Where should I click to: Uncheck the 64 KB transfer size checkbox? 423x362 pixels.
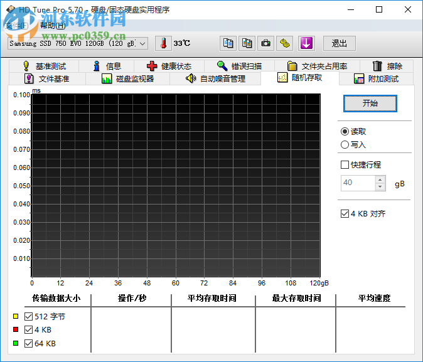coord(29,343)
